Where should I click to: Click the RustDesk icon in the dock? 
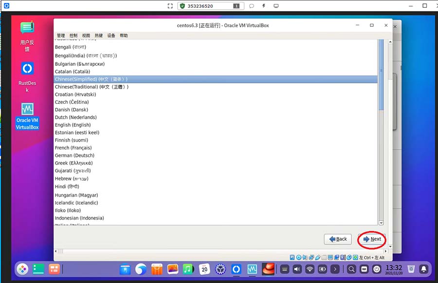tap(237, 269)
